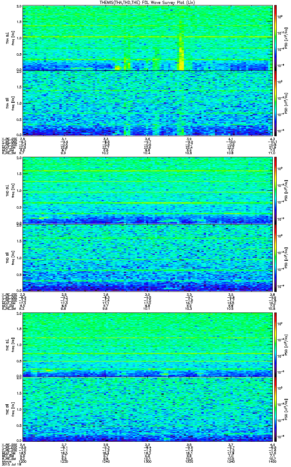Select the color bar beside THA BII panel

(x=275, y=103)
